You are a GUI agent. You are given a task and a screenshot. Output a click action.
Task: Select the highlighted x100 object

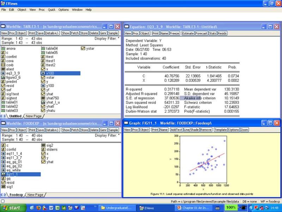tap(60, 73)
